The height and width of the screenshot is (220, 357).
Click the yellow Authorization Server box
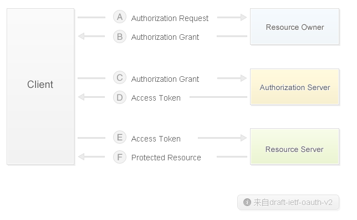click(x=294, y=87)
